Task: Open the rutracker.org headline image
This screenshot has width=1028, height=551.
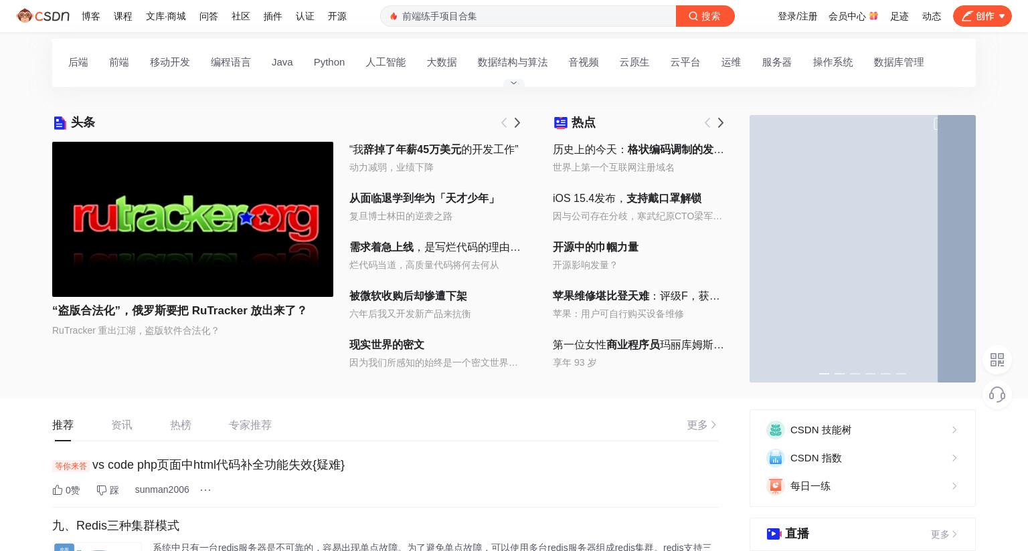Action: point(193,219)
